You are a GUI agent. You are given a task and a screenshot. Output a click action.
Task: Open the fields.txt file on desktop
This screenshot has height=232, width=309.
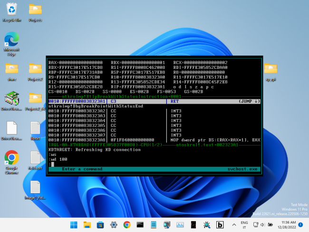pos(35,158)
